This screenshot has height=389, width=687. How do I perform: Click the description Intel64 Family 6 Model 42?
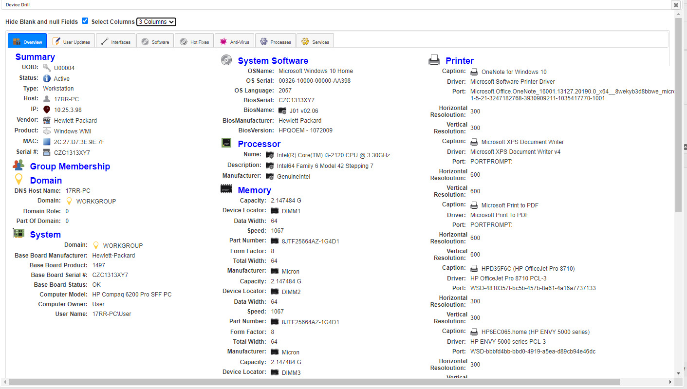[325, 166]
